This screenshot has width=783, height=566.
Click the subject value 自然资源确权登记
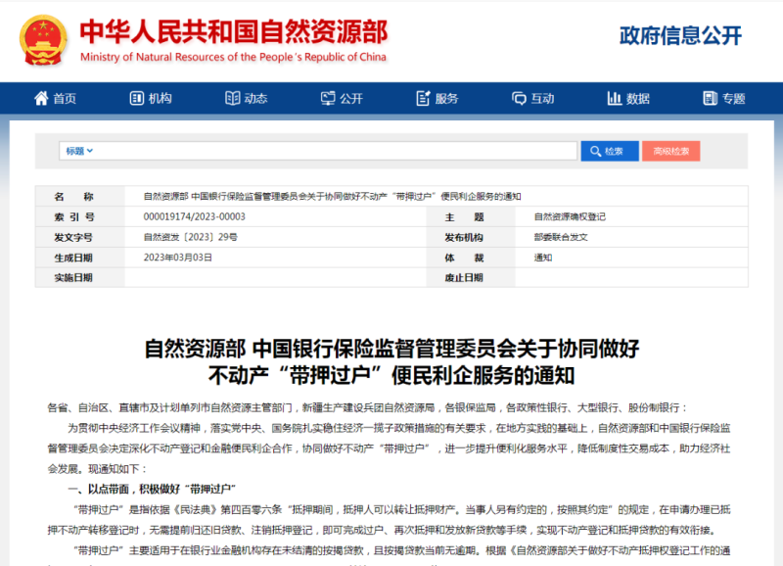coord(570,216)
